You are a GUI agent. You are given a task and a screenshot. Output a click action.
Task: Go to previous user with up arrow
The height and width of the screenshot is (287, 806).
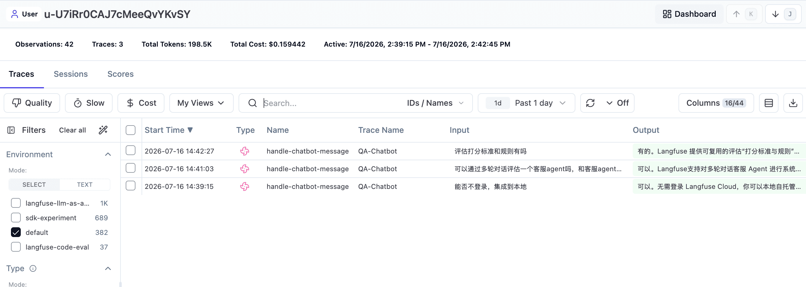[x=744, y=14]
